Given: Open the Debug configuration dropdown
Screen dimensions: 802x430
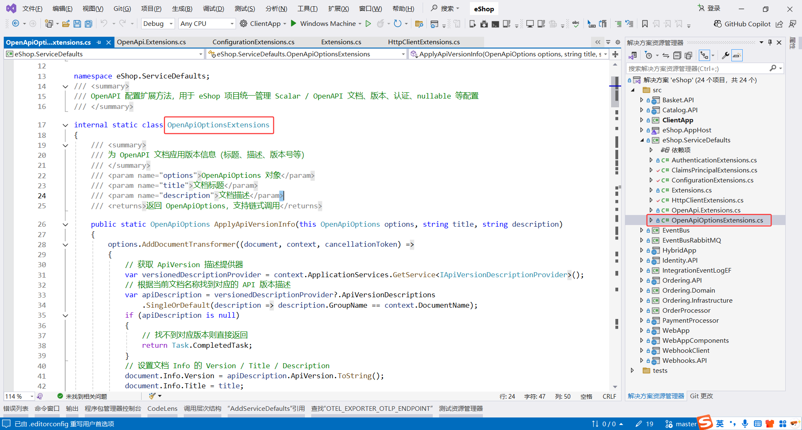Looking at the screenshot, I should pyautogui.click(x=157, y=23).
